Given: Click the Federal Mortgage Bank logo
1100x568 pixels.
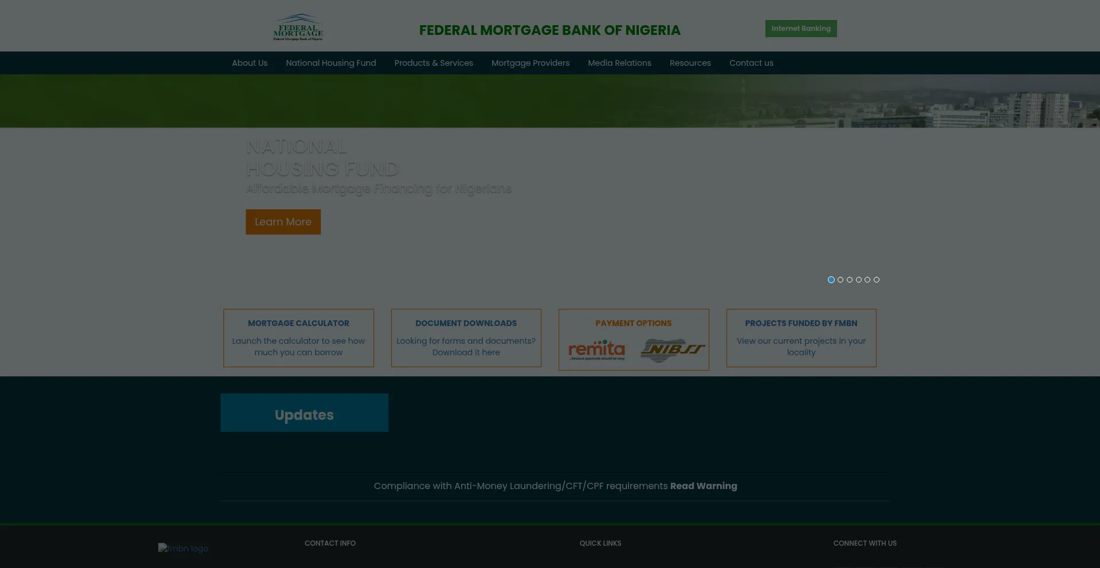Looking at the screenshot, I should (298, 27).
